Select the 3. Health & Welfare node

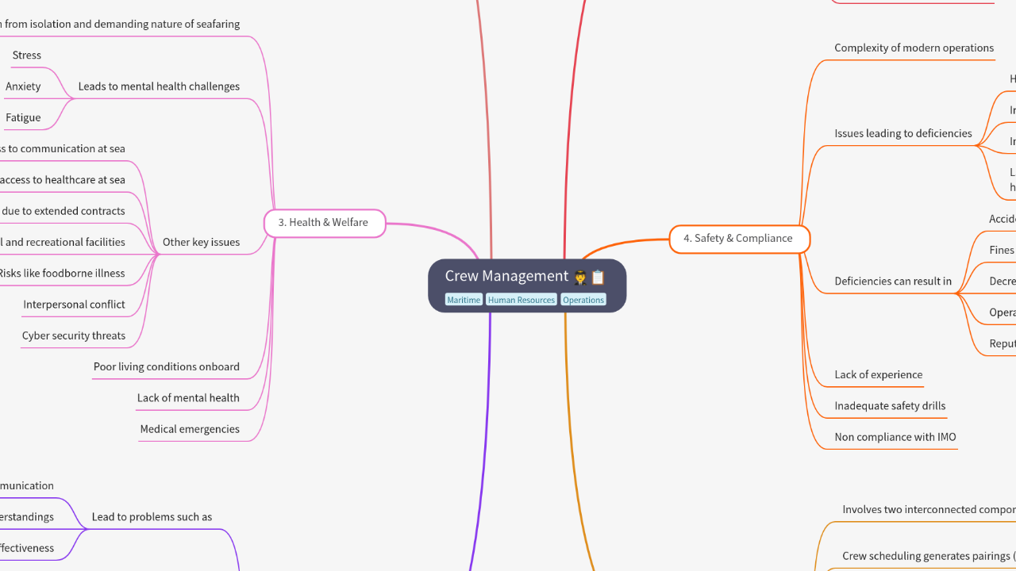(324, 223)
